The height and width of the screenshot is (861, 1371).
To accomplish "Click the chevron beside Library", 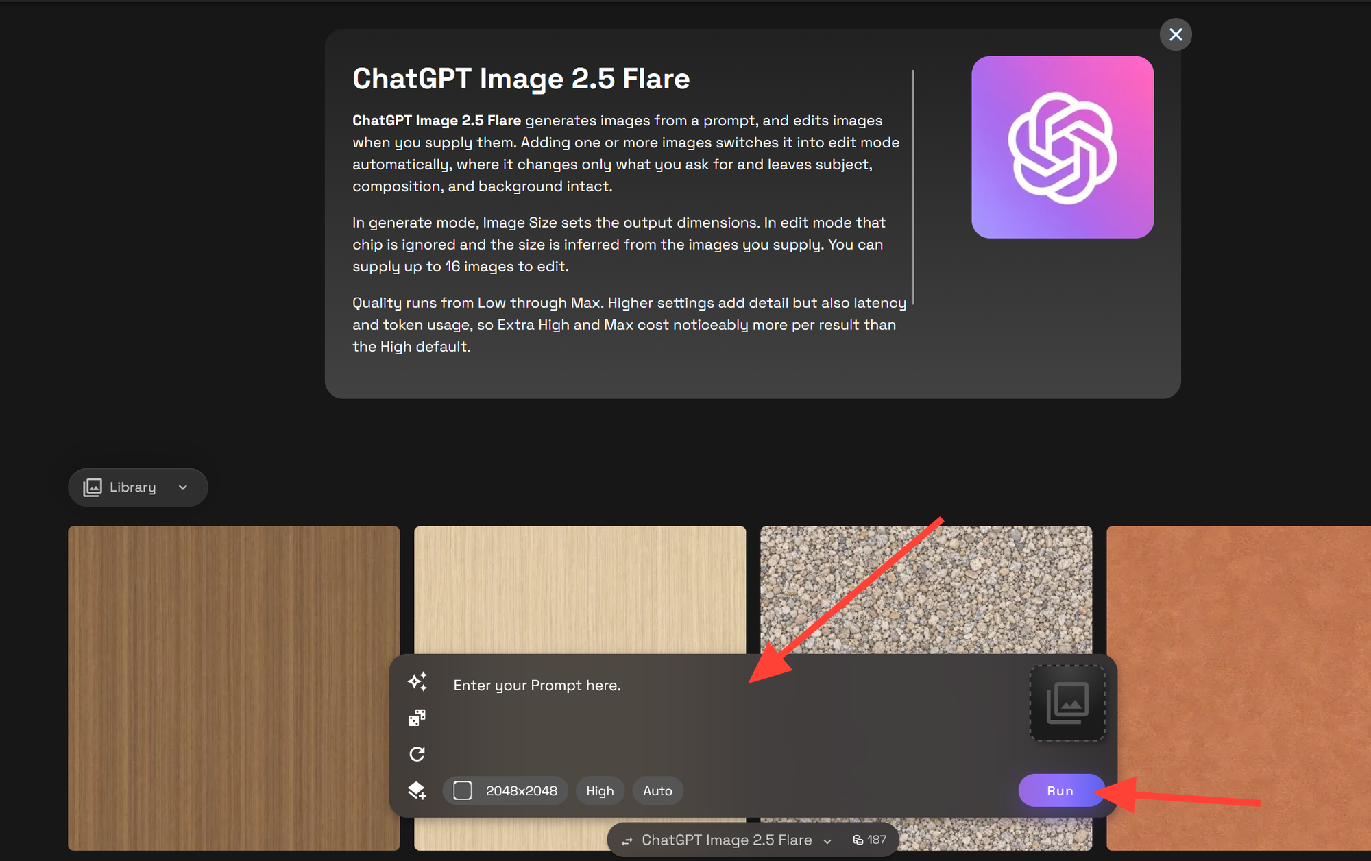I will 183,487.
